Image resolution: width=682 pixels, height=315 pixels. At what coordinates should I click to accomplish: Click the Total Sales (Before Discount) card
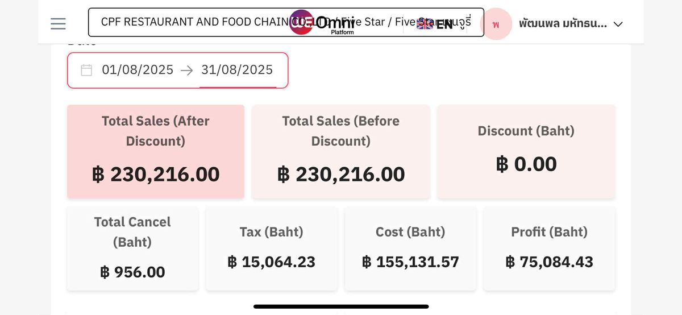click(x=341, y=151)
